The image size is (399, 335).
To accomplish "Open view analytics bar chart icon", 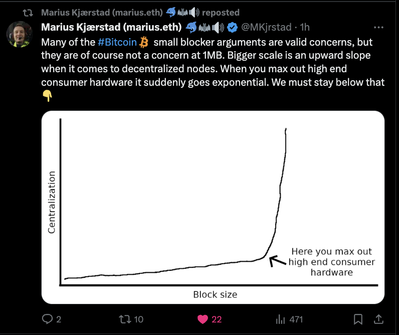I will click(x=281, y=319).
